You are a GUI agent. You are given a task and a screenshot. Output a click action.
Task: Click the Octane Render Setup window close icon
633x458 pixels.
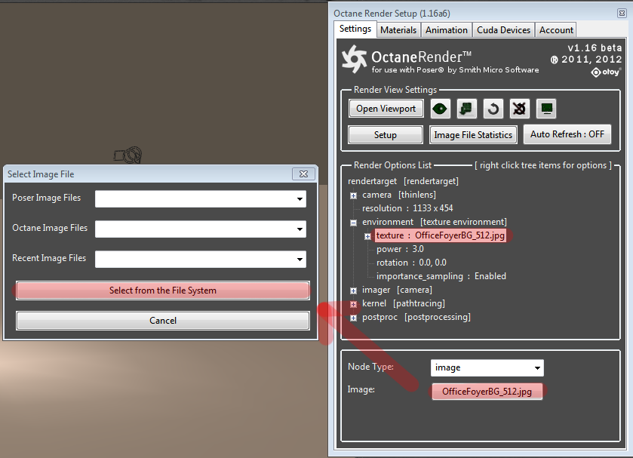pyautogui.click(x=622, y=14)
